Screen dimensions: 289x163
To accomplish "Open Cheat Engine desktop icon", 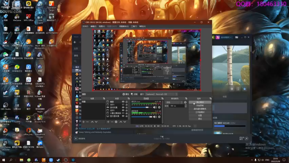I will click(40, 19).
